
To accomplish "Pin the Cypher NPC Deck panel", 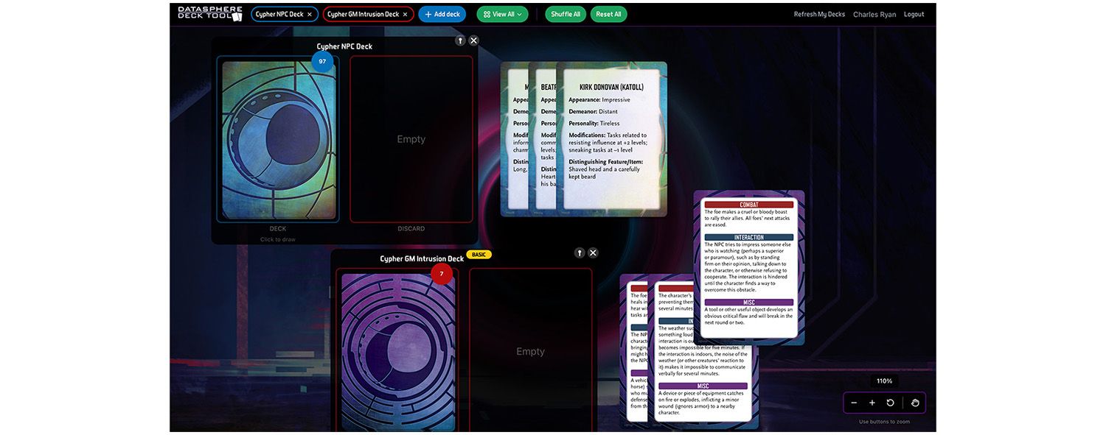I will coord(460,40).
